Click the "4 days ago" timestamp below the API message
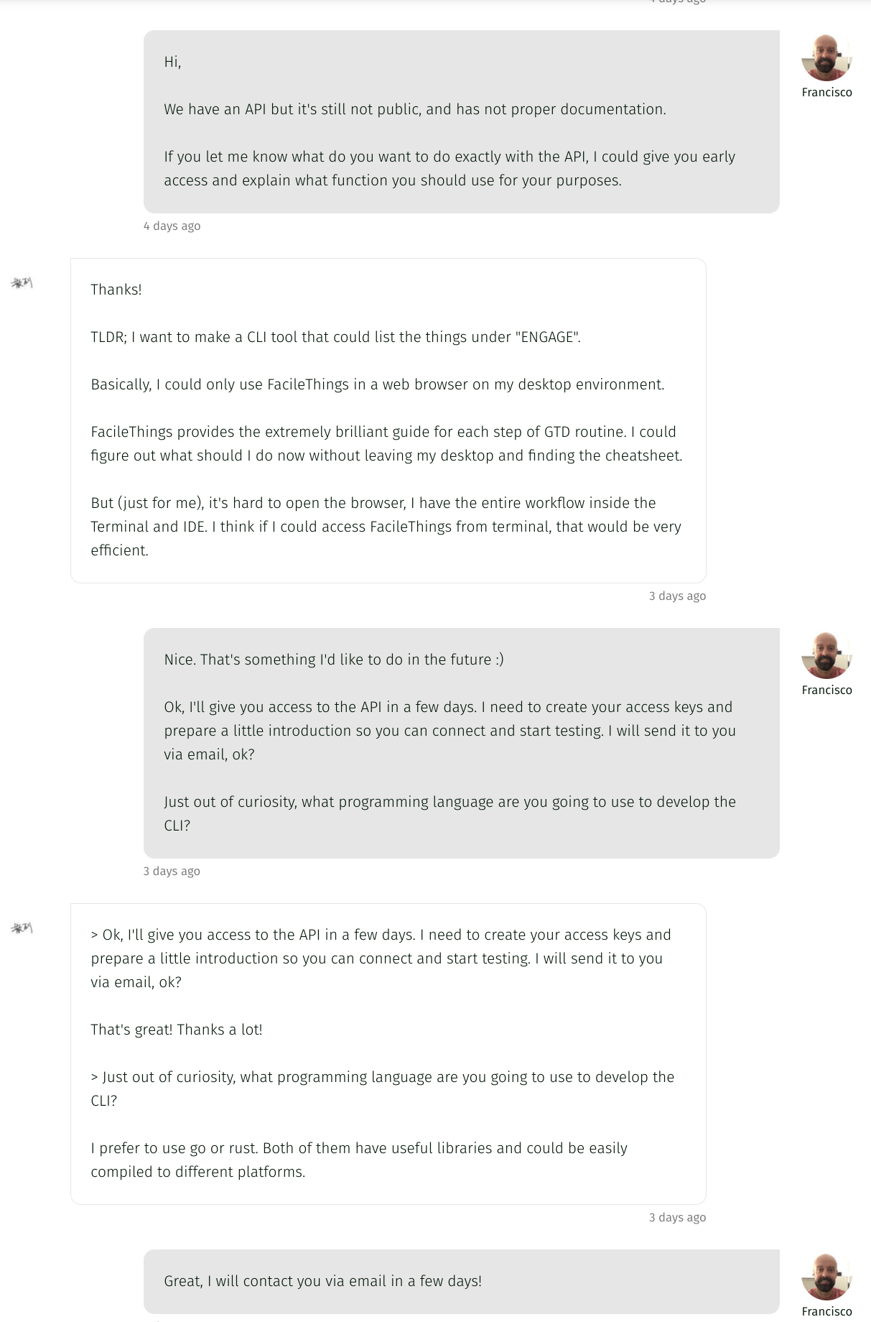The height and width of the screenshot is (1322, 871). [x=172, y=226]
